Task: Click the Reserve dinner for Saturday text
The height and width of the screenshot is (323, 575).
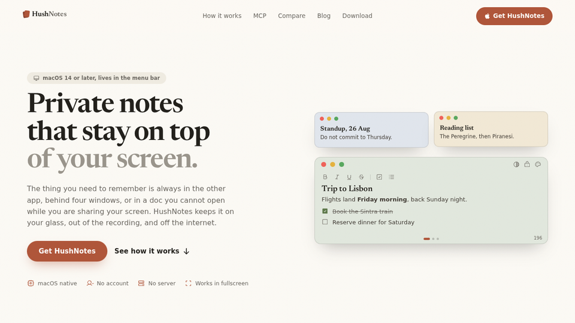Action: click(x=373, y=223)
